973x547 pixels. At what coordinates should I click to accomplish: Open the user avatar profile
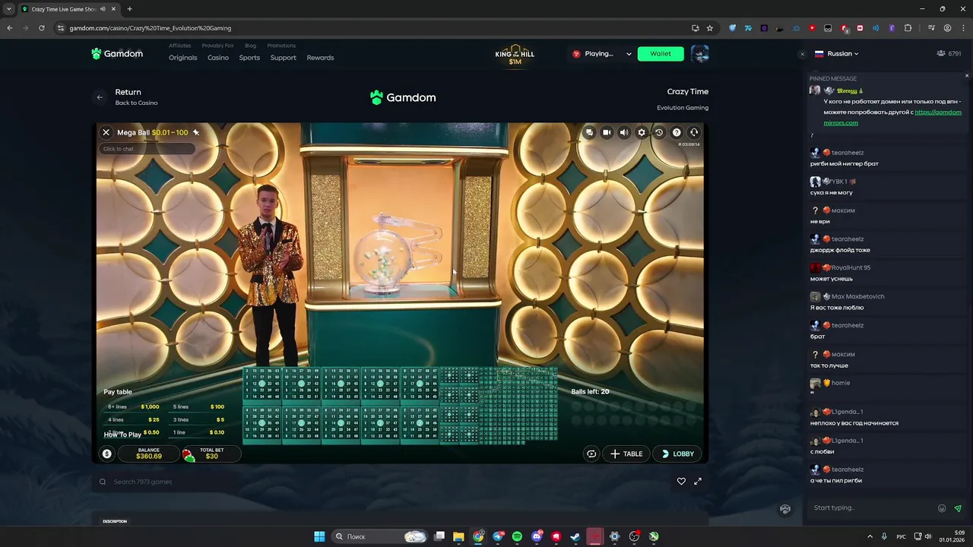(x=700, y=54)
